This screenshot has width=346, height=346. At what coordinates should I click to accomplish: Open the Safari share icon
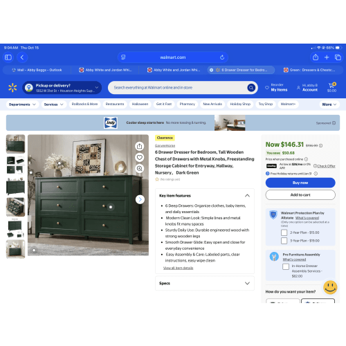coord(316,57)
